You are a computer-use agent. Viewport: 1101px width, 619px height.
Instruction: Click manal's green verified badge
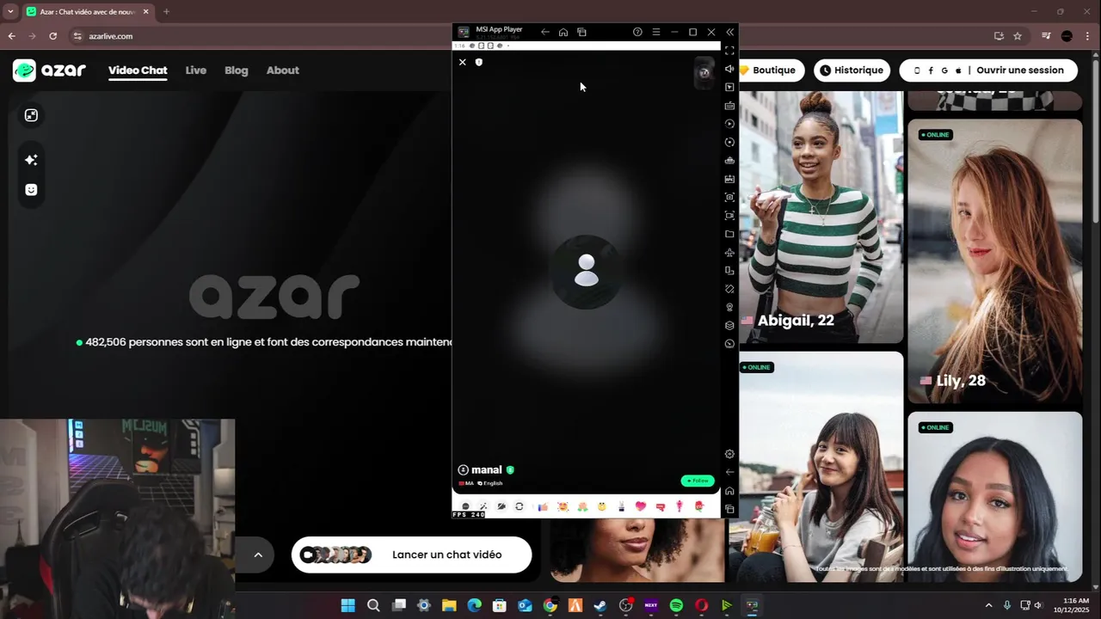510,470
